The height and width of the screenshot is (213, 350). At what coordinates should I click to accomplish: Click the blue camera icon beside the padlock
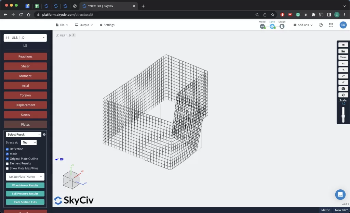(x=62, y=159)
